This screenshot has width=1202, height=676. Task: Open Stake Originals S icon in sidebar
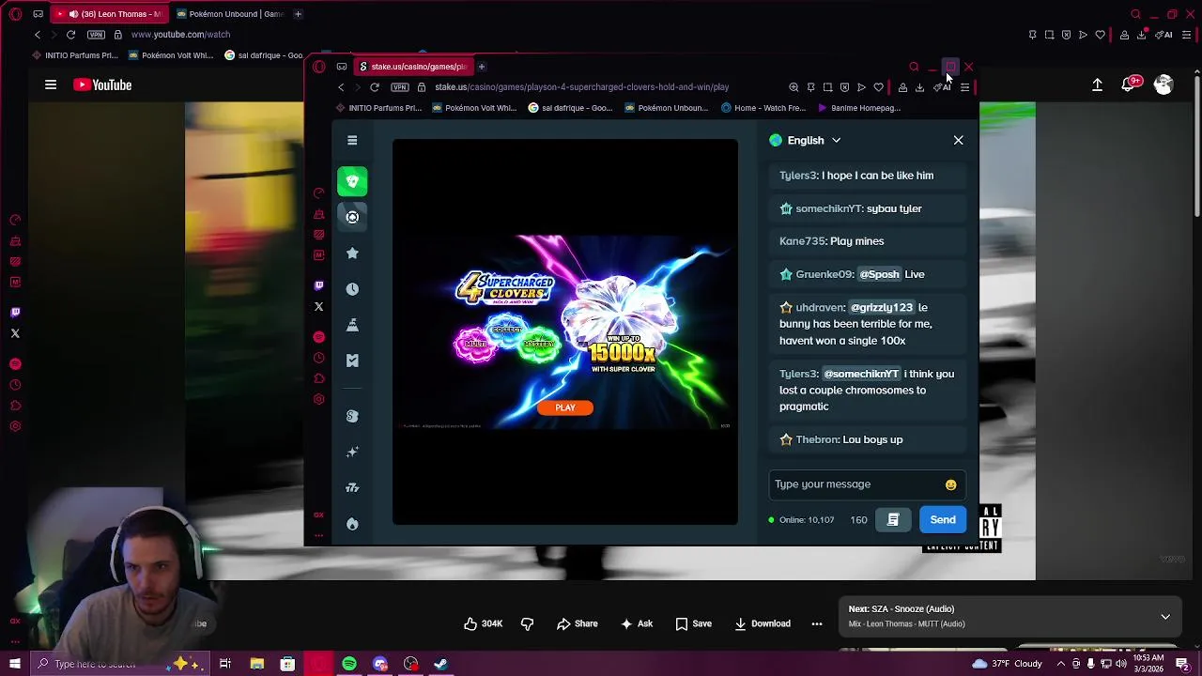point(352,416)
